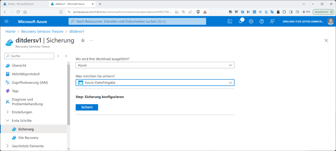Screen dimensions: 336x151
Task: Click the browser back arrow
Action: (5, 12)
